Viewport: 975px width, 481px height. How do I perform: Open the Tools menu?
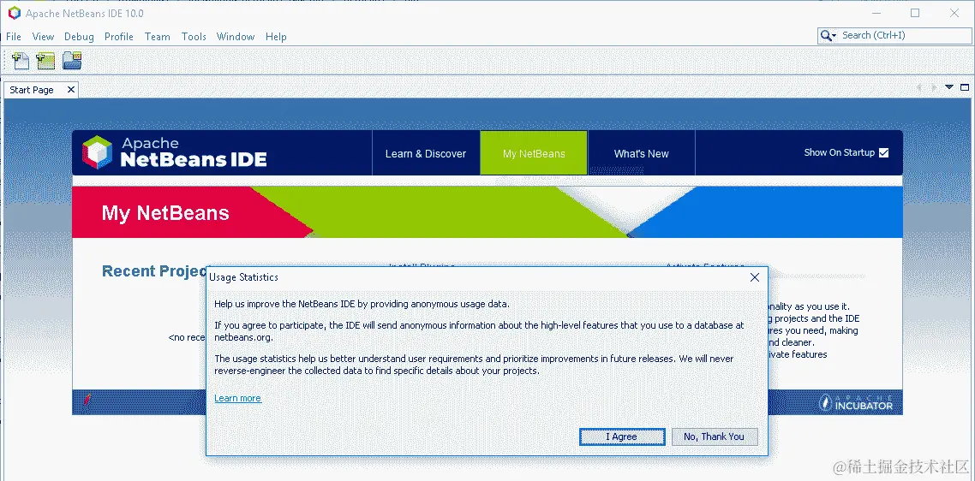pyautogui.click(x=194, y=37)
